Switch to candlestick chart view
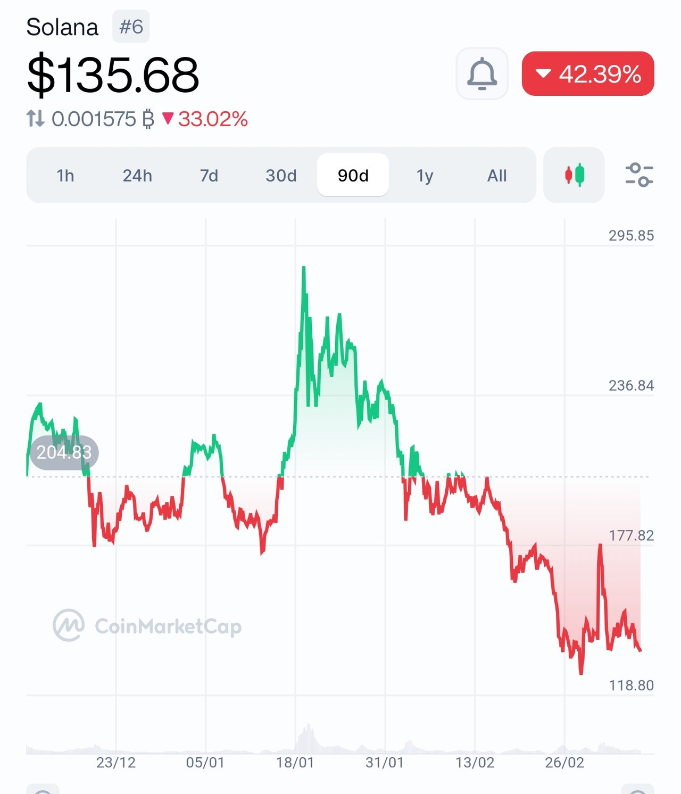681x794 pixels. coord(574,175)
